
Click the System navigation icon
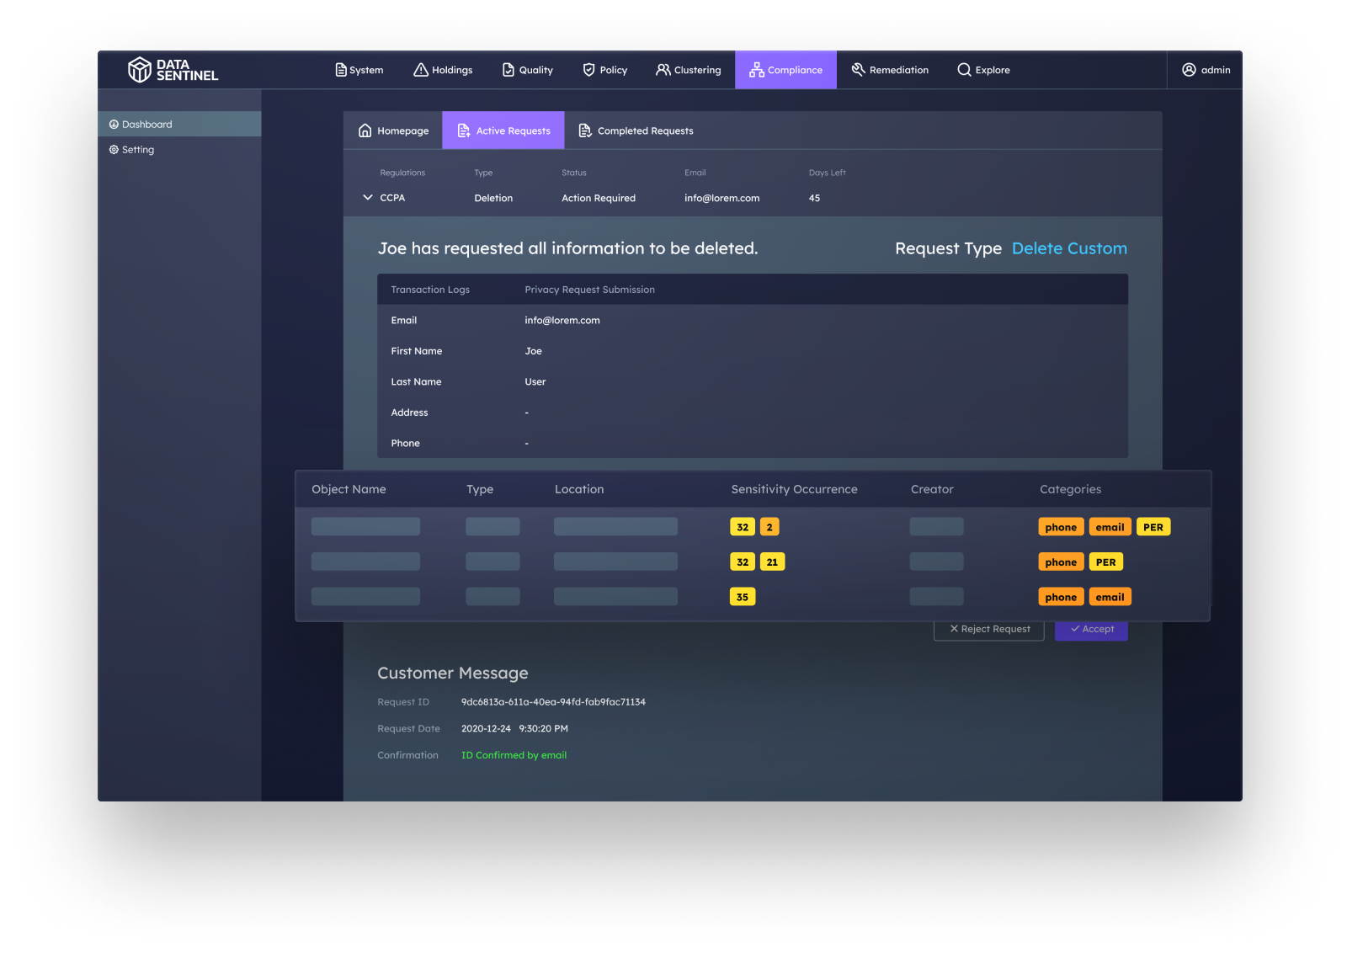340,70
